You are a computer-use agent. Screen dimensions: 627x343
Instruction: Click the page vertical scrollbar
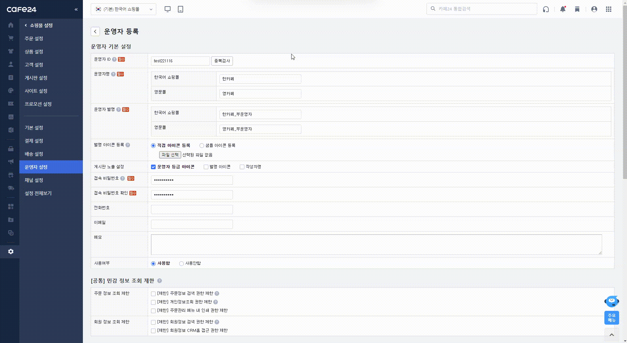coord(624,92)
